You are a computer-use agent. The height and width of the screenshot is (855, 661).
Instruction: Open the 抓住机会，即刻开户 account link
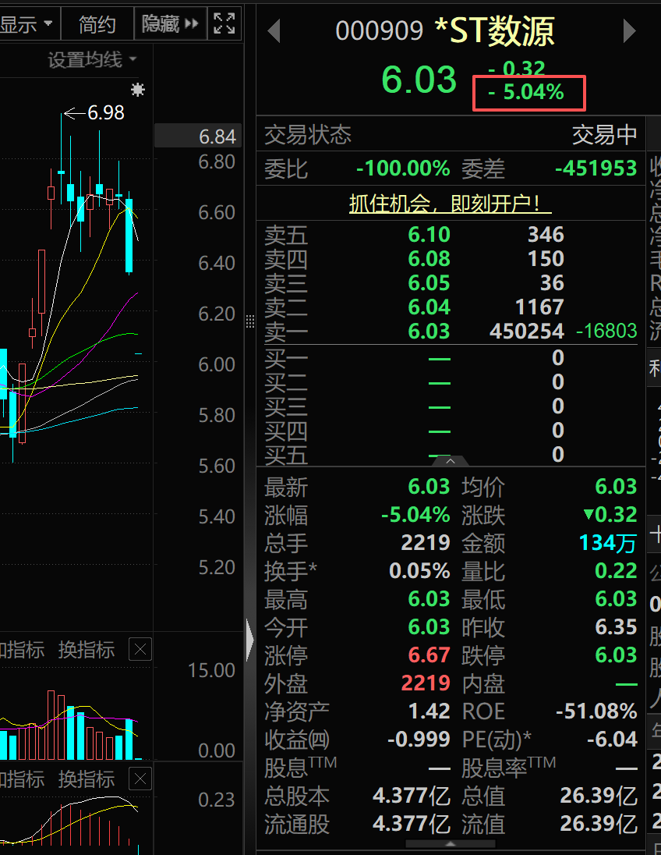coord(450,204)
